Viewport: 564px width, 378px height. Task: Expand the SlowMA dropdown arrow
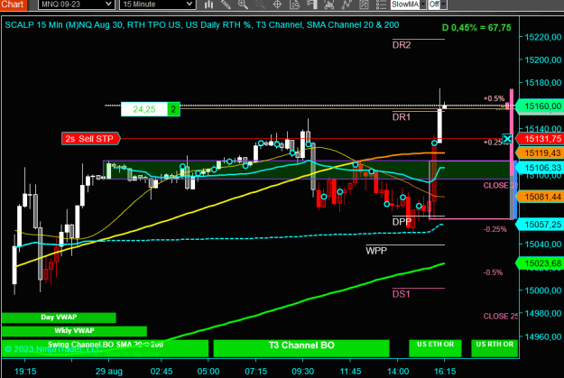(423, 5)
